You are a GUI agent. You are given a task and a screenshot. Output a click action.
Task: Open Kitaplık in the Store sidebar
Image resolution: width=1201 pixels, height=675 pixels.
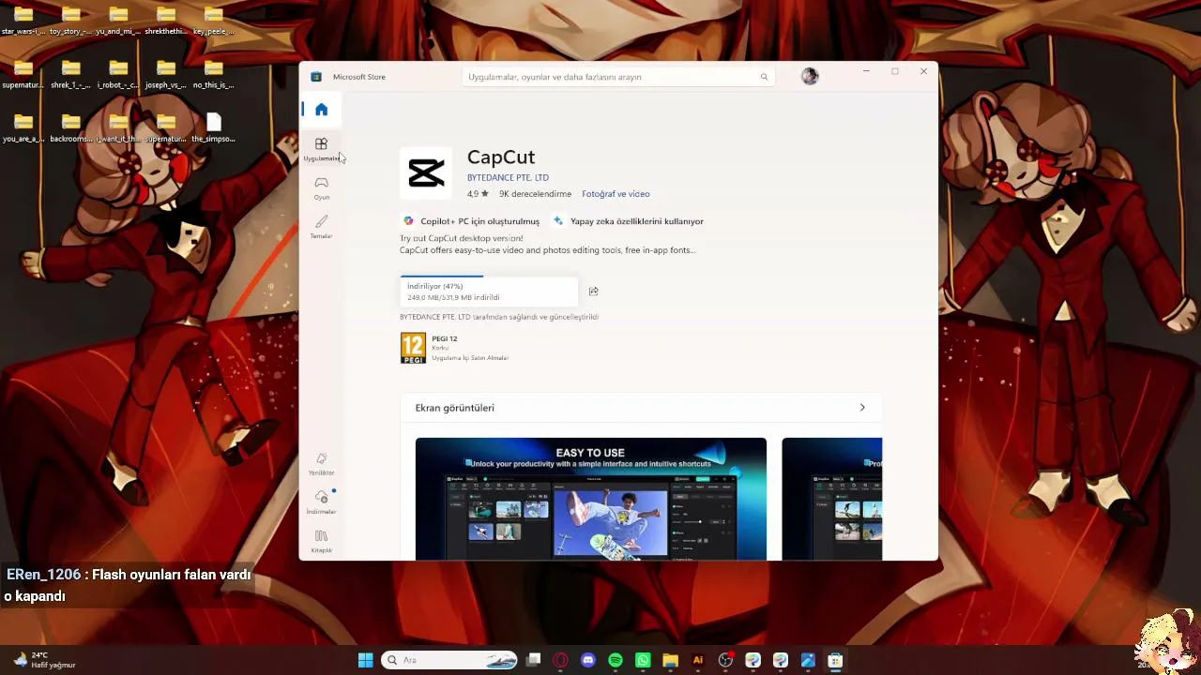pyautogui.click(x=321, y=541)
